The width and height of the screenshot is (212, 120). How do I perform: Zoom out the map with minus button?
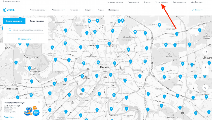[205, 73]
